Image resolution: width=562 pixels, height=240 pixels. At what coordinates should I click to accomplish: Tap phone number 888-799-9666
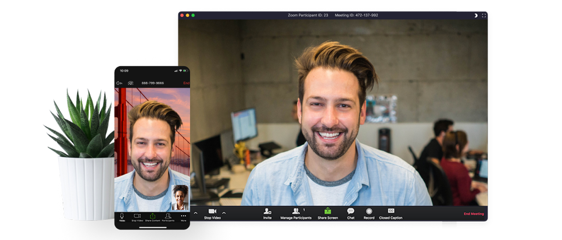pyautogui.click(x=152, y=83)
